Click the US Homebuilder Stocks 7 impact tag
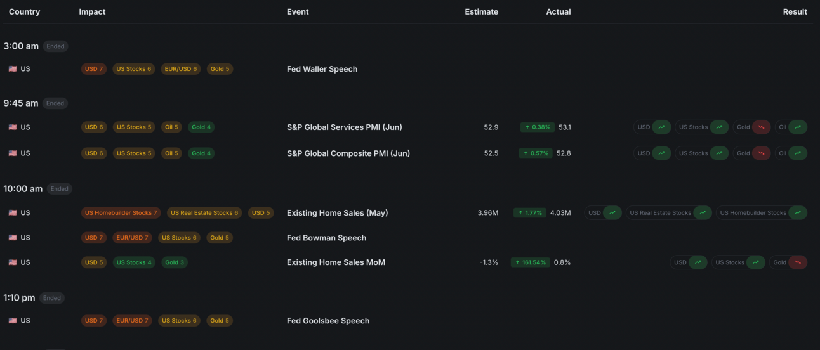 121,213
